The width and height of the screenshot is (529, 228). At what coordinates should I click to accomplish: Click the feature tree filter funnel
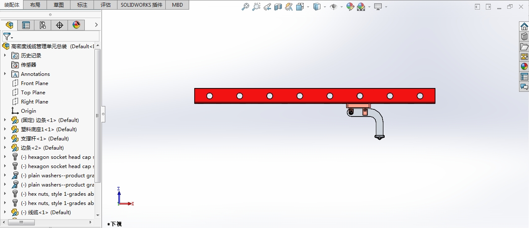7,36
